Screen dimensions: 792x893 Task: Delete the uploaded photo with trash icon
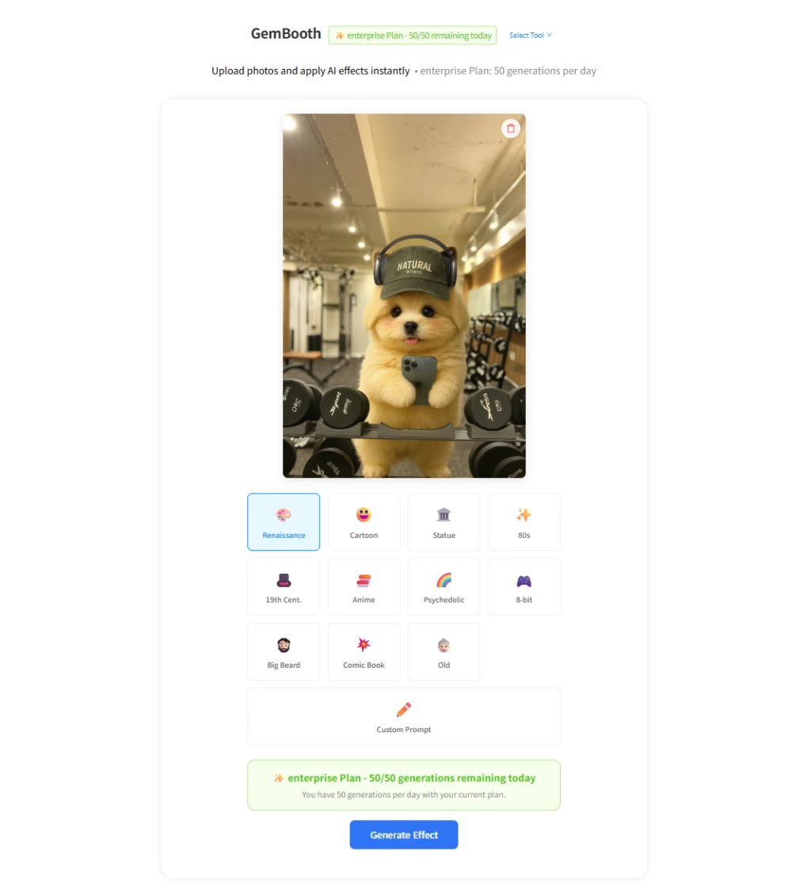point(511,128)
